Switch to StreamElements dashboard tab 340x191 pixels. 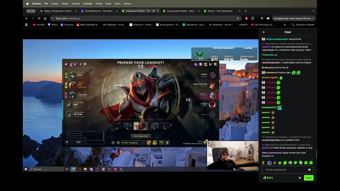(x=99, y=11)
